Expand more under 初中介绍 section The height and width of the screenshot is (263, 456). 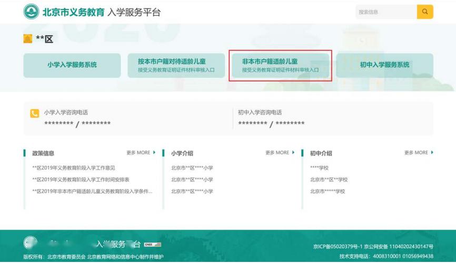pyautogui.click(x=419, y=153)
